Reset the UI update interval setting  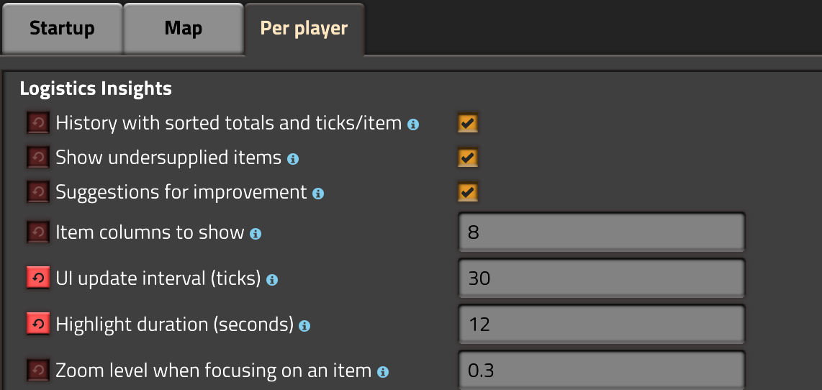point(37,278)
